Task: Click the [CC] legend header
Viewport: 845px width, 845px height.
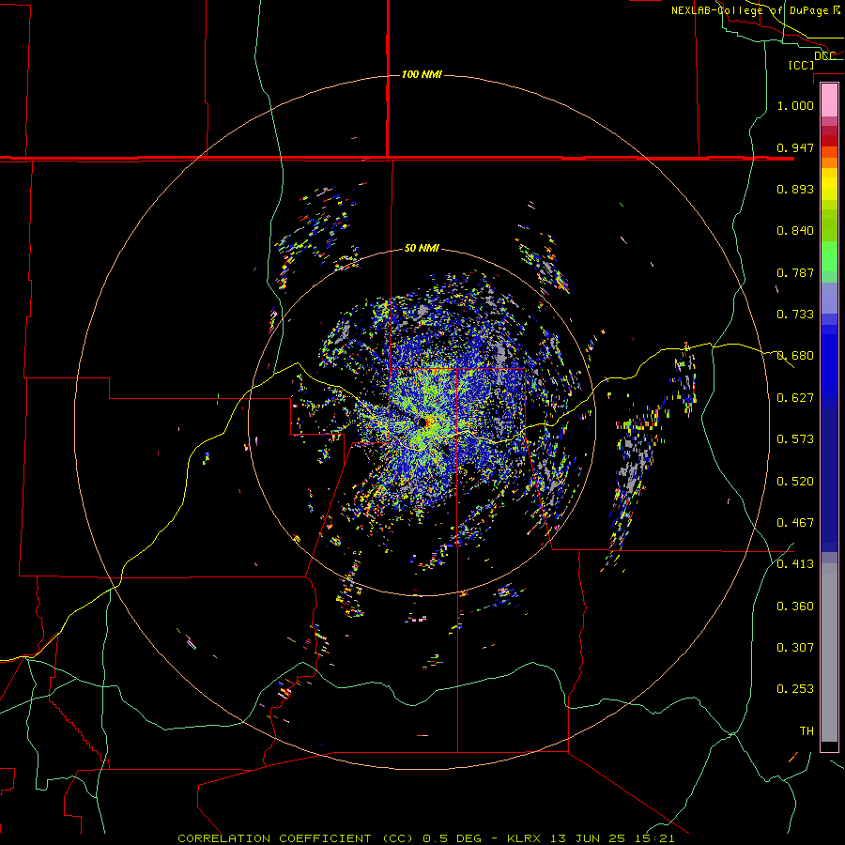Action: coord(801,65)
